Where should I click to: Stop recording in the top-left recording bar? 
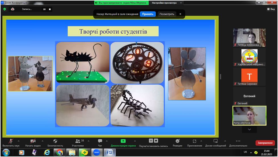click(50, 9)
